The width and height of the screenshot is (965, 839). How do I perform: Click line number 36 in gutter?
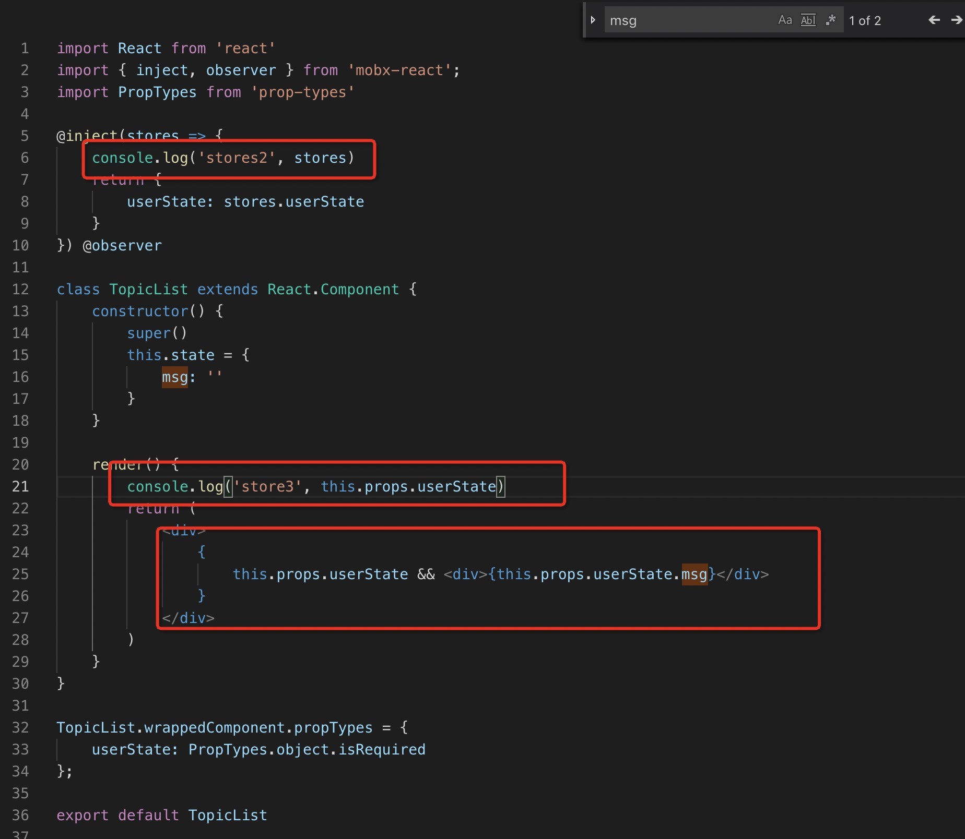[20, 816]
